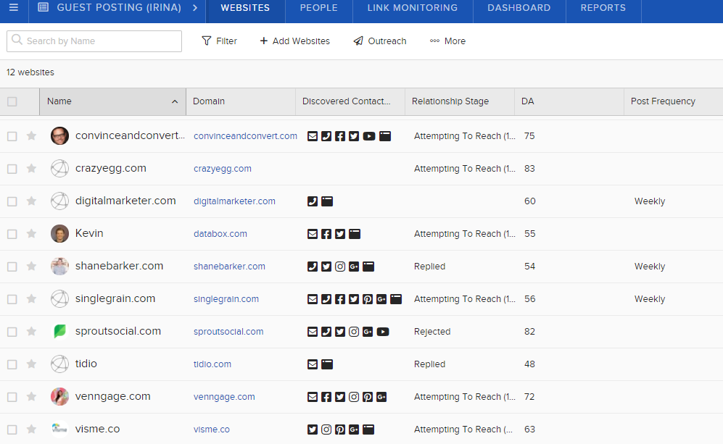
Task: Open Twitter contact in Kevin's databox row
Action: [340, 234]
